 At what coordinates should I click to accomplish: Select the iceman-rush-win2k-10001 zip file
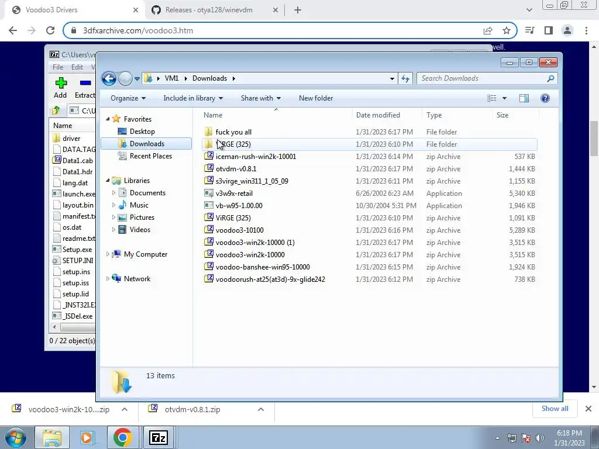tap(370, 157)
